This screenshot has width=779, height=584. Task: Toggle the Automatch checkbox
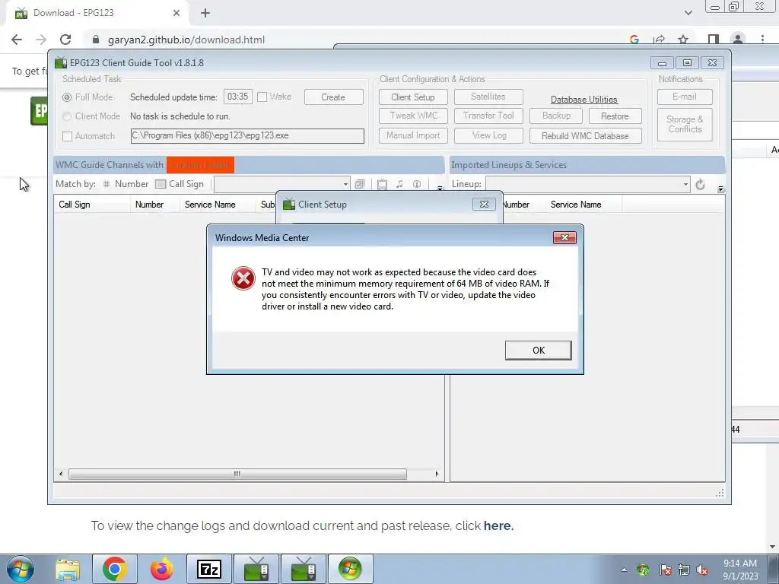[x=68, y=136]
